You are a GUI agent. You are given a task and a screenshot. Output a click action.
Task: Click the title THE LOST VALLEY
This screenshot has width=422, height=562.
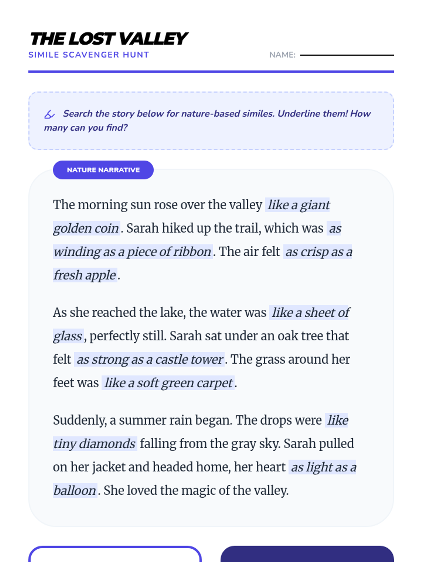[108, 39]
